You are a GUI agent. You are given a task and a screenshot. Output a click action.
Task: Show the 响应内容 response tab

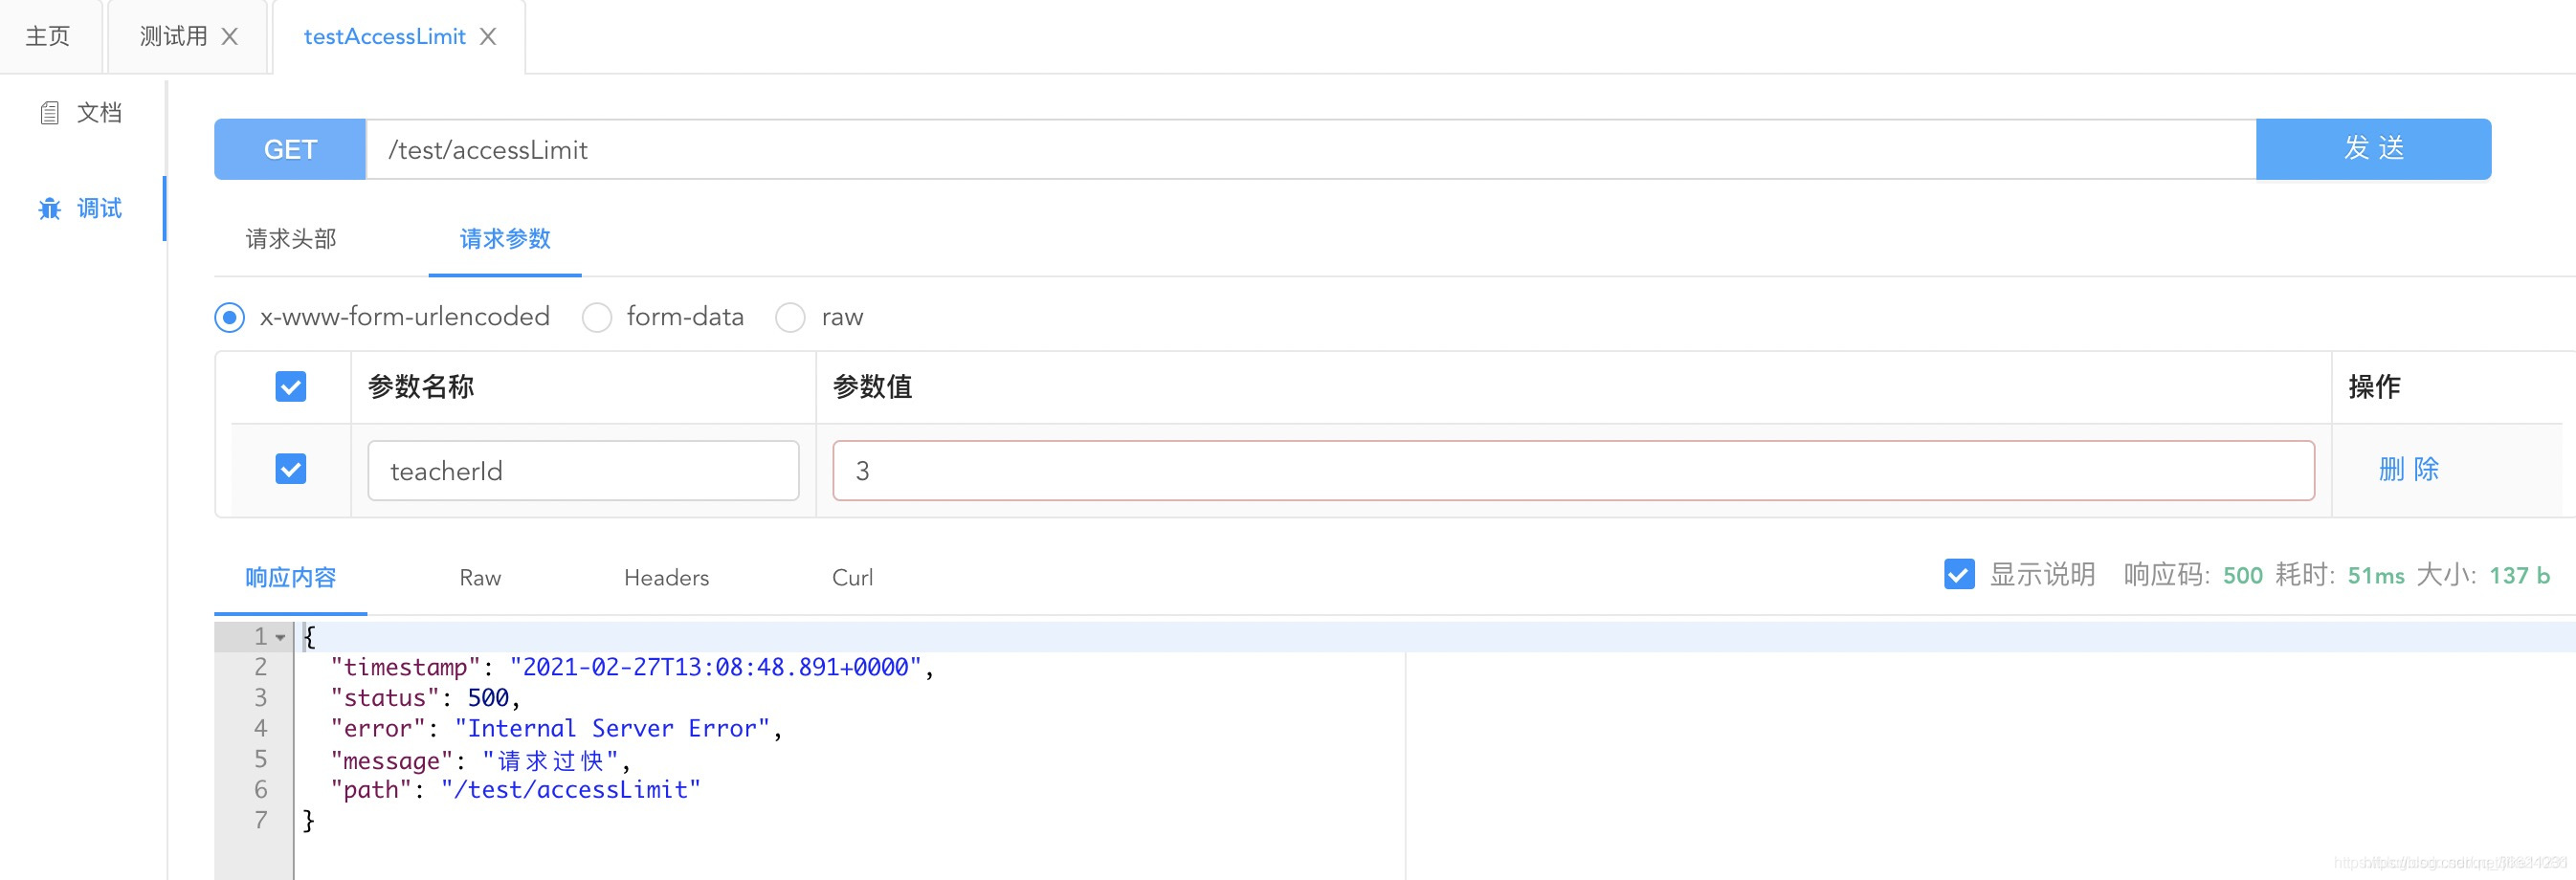pyautogui.click(x=291, y=578)
